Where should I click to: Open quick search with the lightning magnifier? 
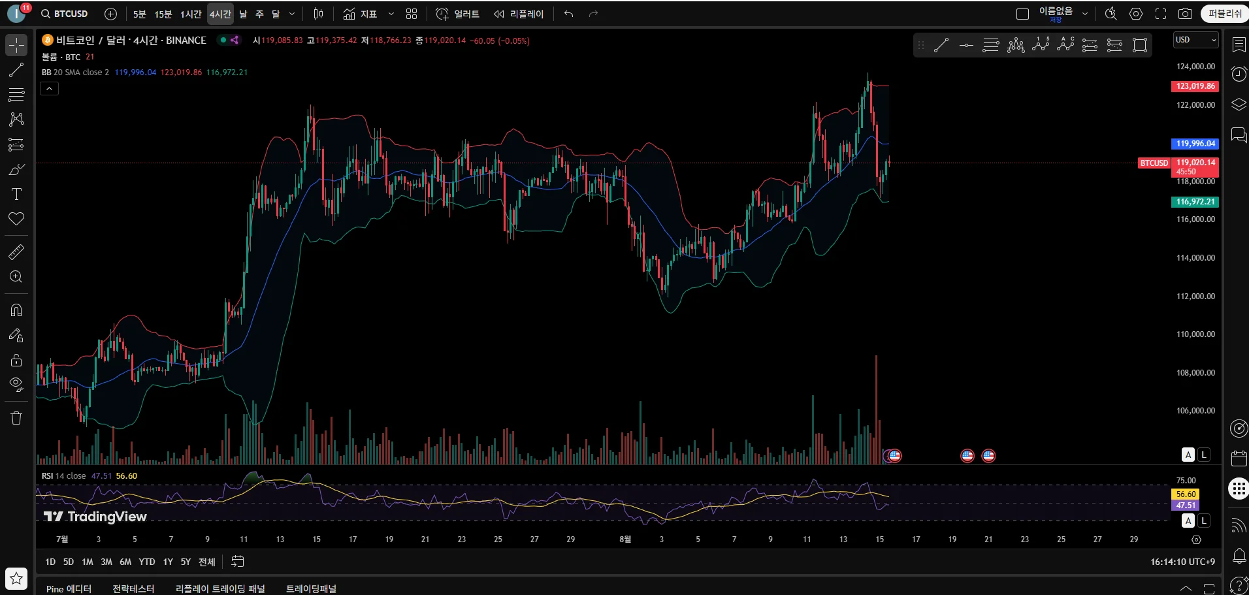click(1111, 14)
